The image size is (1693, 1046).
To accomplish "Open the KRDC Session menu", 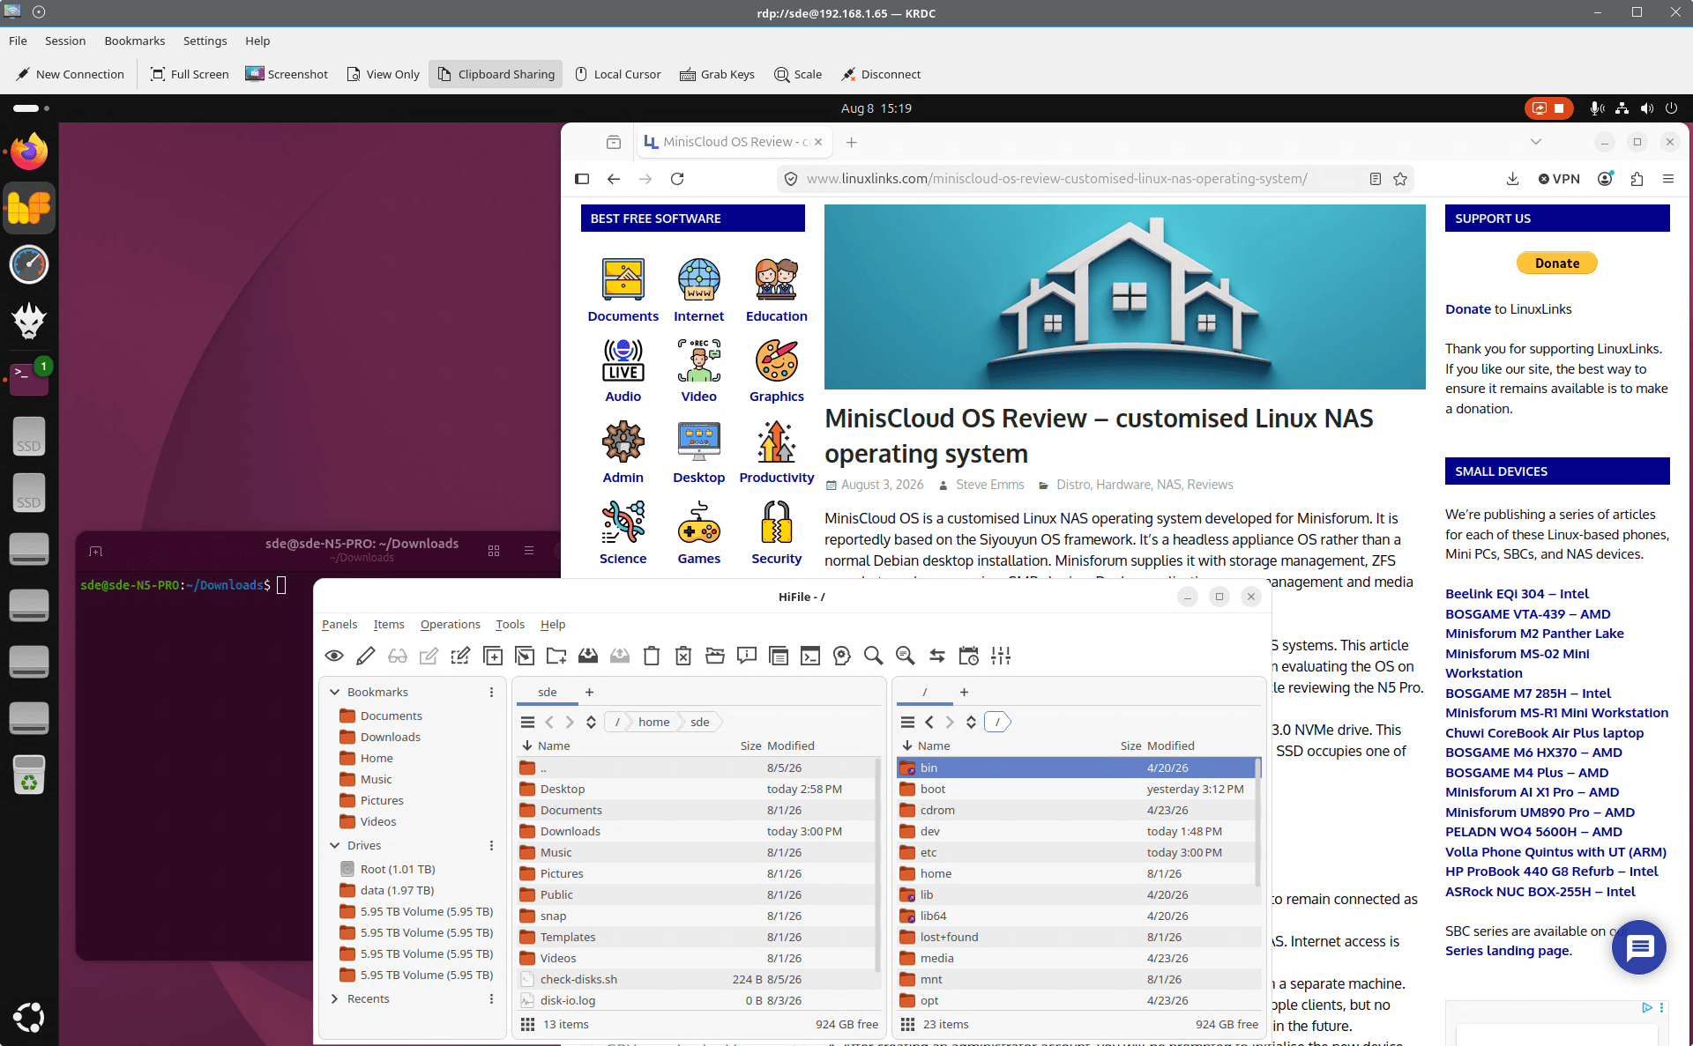I will click(x=65, y=41).
